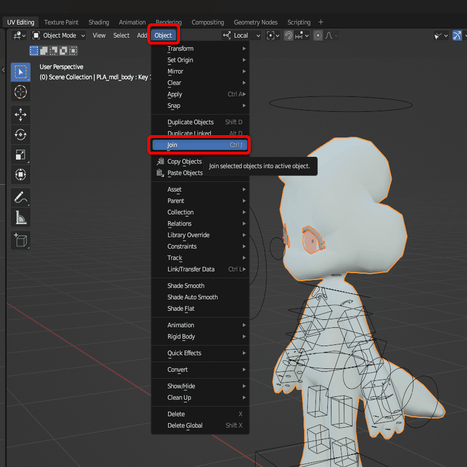
Task: Toggle the show gizmo button
Action: (457, 36)
